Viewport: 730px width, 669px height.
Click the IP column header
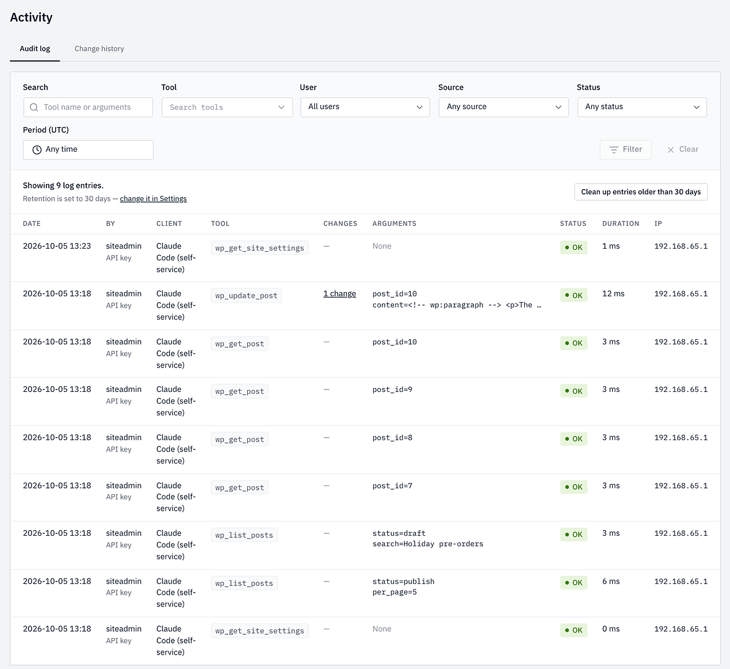click(658, 224)
